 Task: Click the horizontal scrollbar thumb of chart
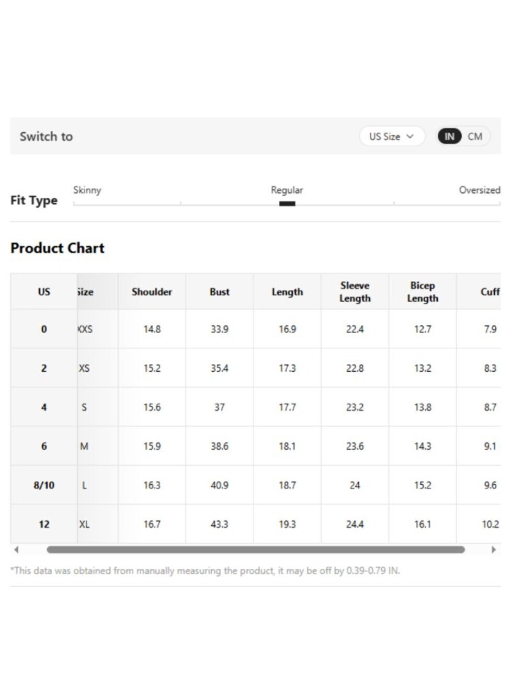[x=256, y=550]
